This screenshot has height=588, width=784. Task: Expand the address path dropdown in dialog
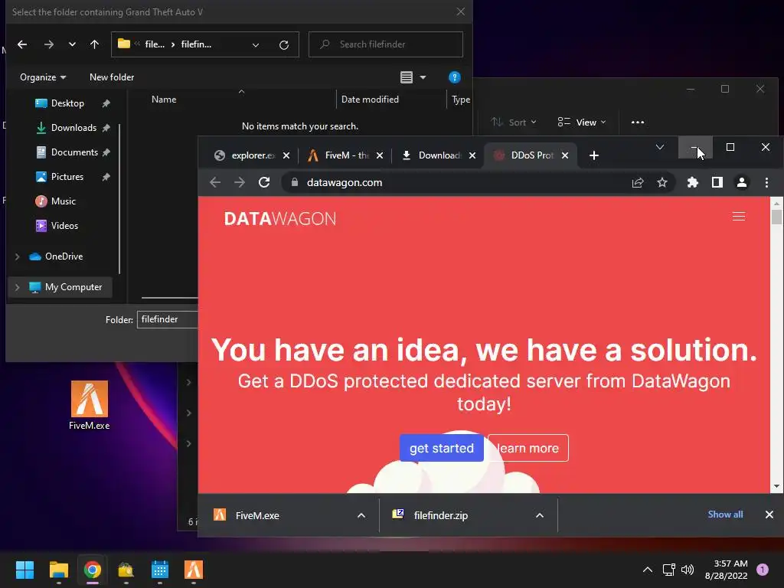256,44
